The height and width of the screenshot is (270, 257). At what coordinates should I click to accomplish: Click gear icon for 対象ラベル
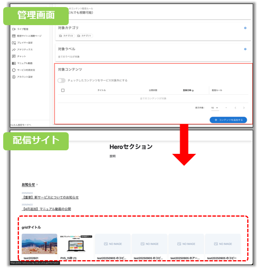coord(245,49)
